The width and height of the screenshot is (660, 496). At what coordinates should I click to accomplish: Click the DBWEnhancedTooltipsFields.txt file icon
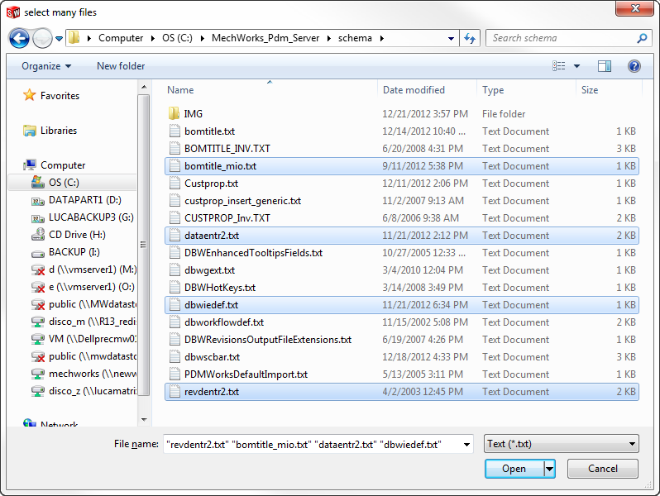click(175, 253)
